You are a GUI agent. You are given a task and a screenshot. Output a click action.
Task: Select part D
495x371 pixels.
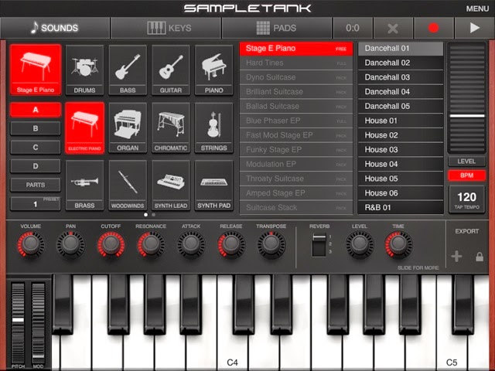coord(36,166)
